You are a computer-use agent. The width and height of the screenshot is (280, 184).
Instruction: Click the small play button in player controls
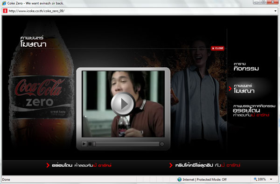point(84,144)
